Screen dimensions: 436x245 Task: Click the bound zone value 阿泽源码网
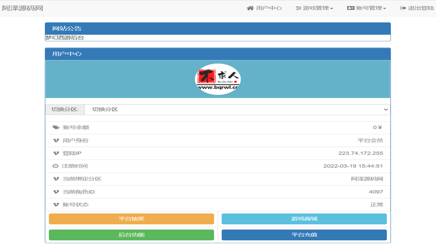(x=367, y=179)
